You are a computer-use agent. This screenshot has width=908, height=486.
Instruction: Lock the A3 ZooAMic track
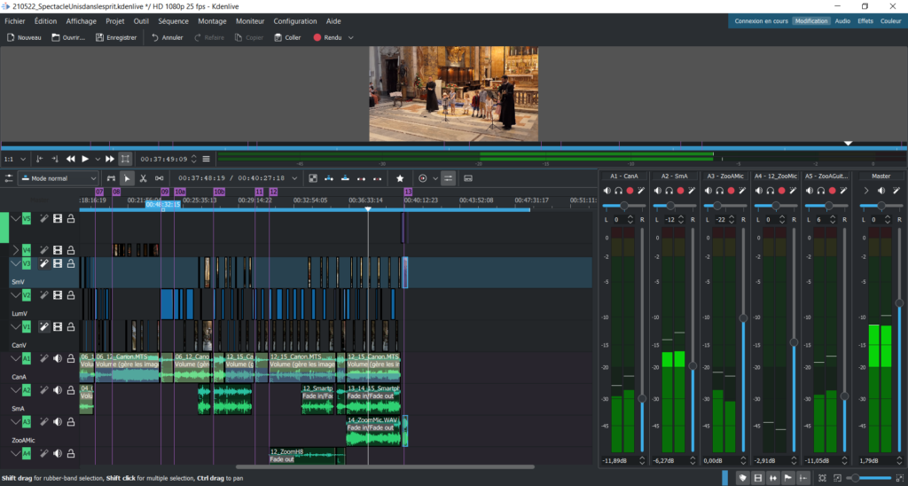tap(71, 421)
